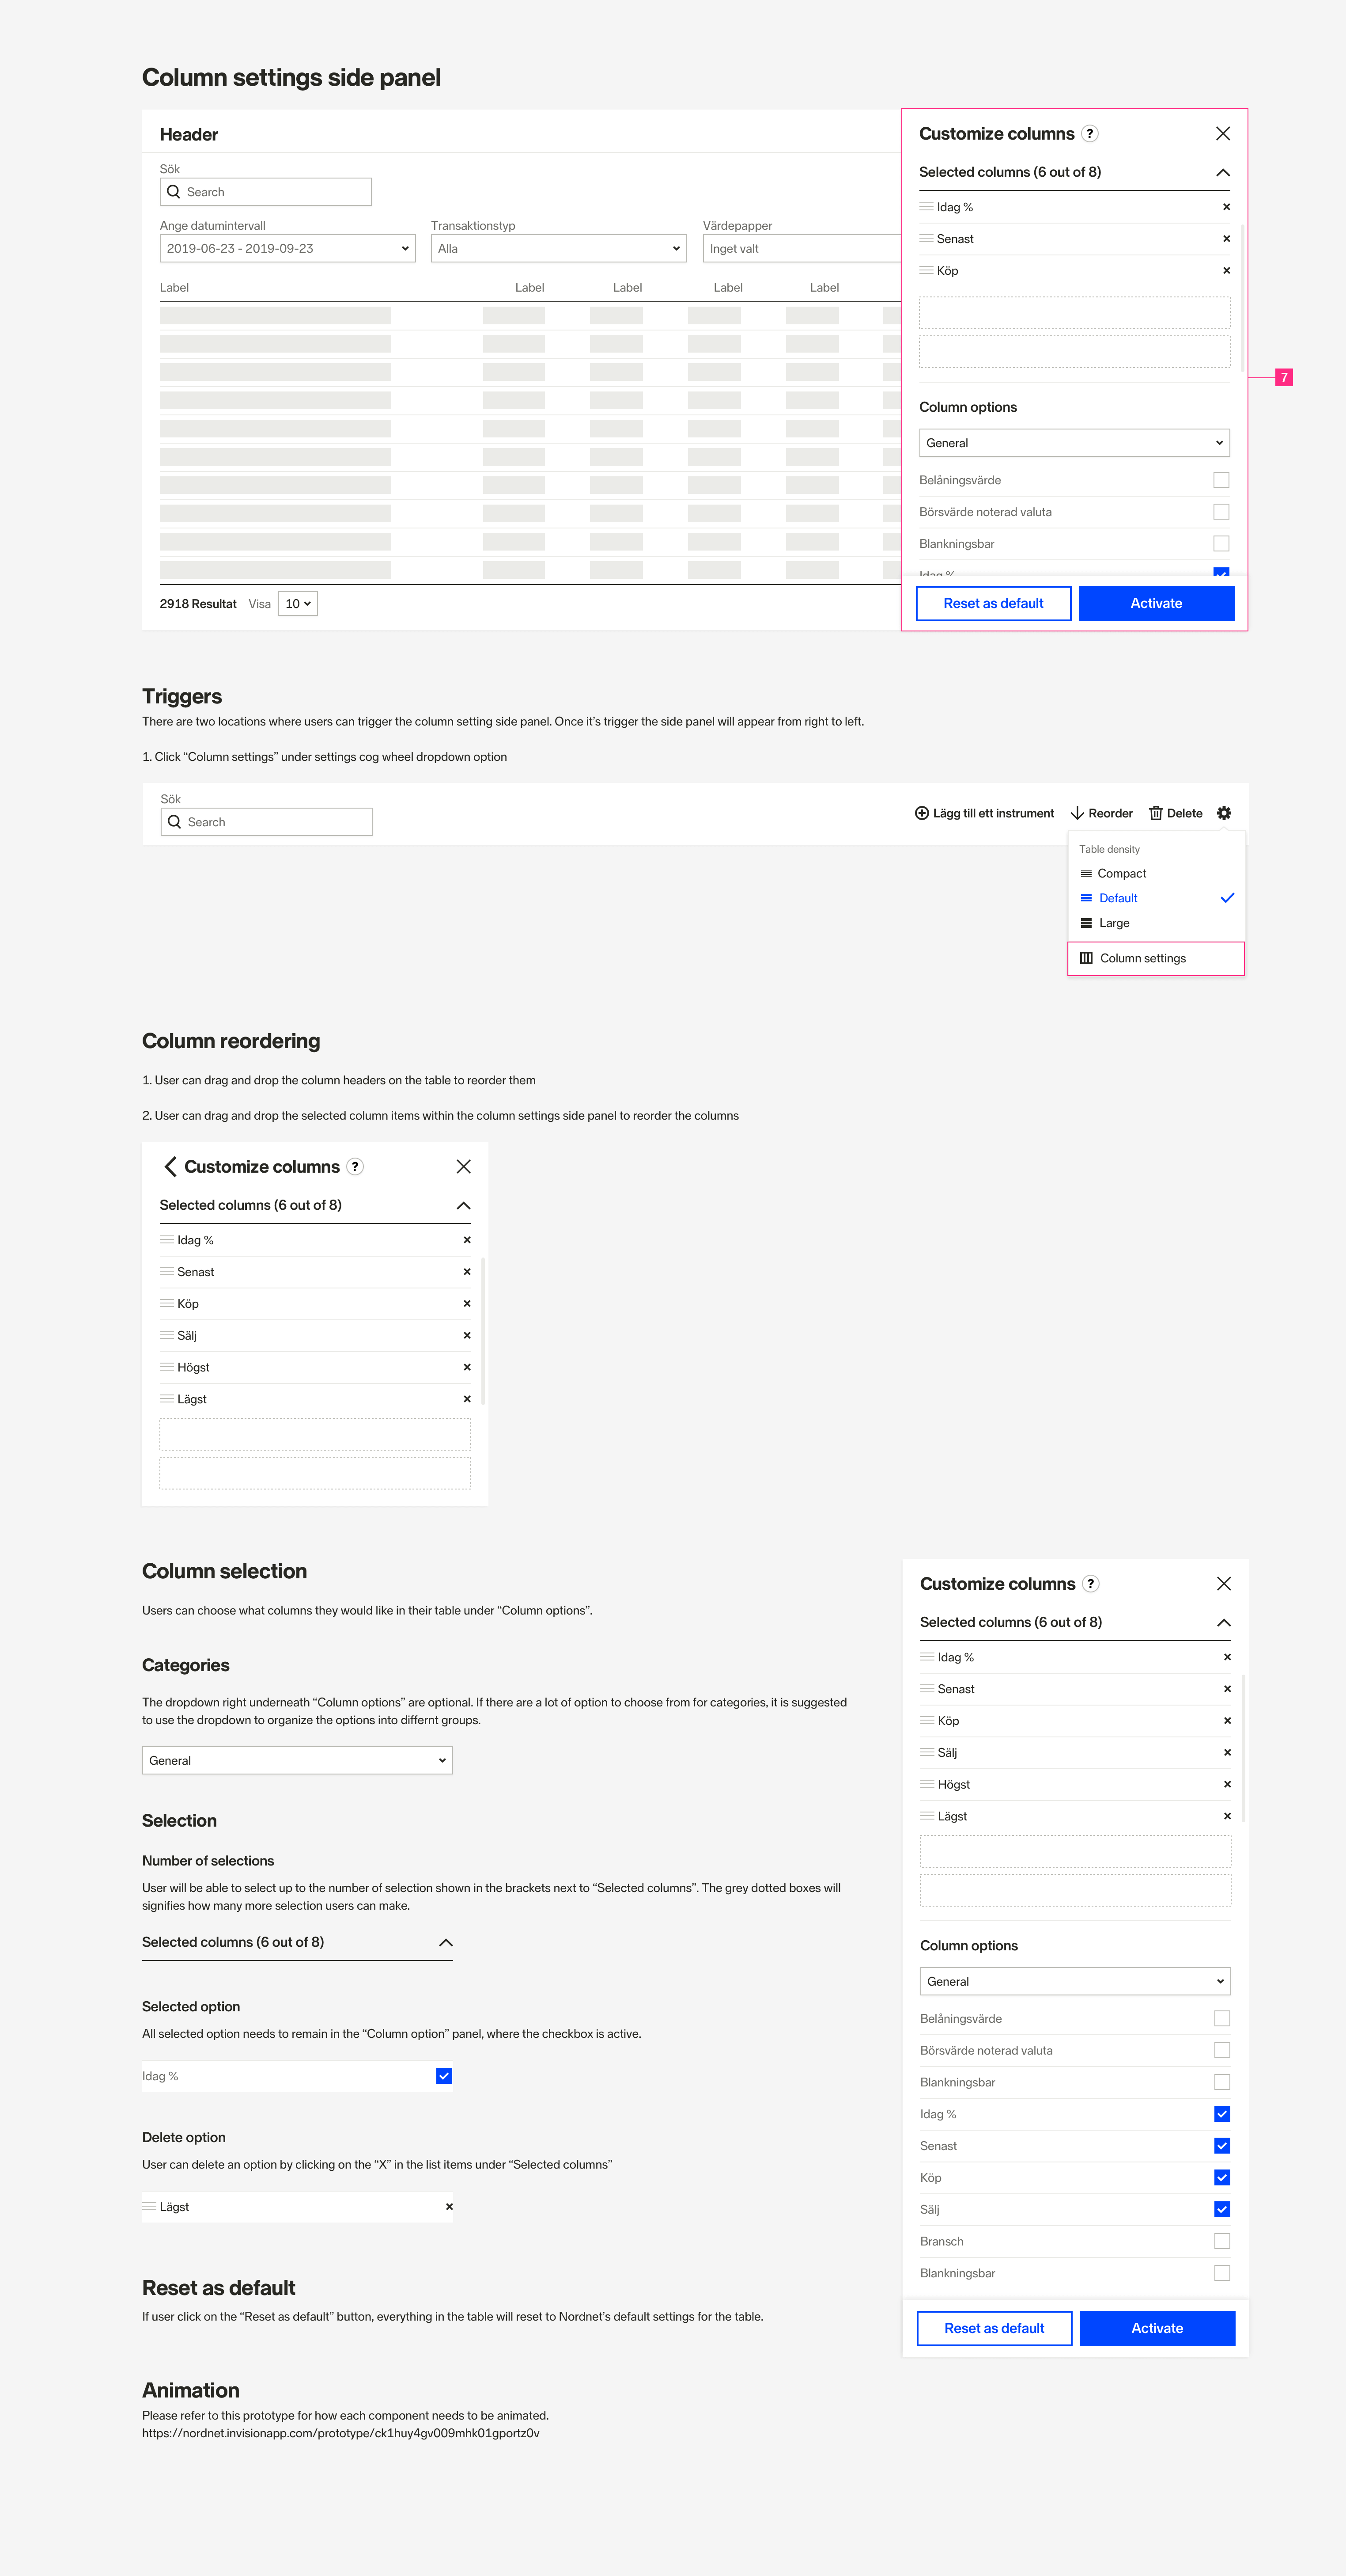
Task: Check Börsvärde noterad valuta in top panel beside table
Action: coord(1221,512)
